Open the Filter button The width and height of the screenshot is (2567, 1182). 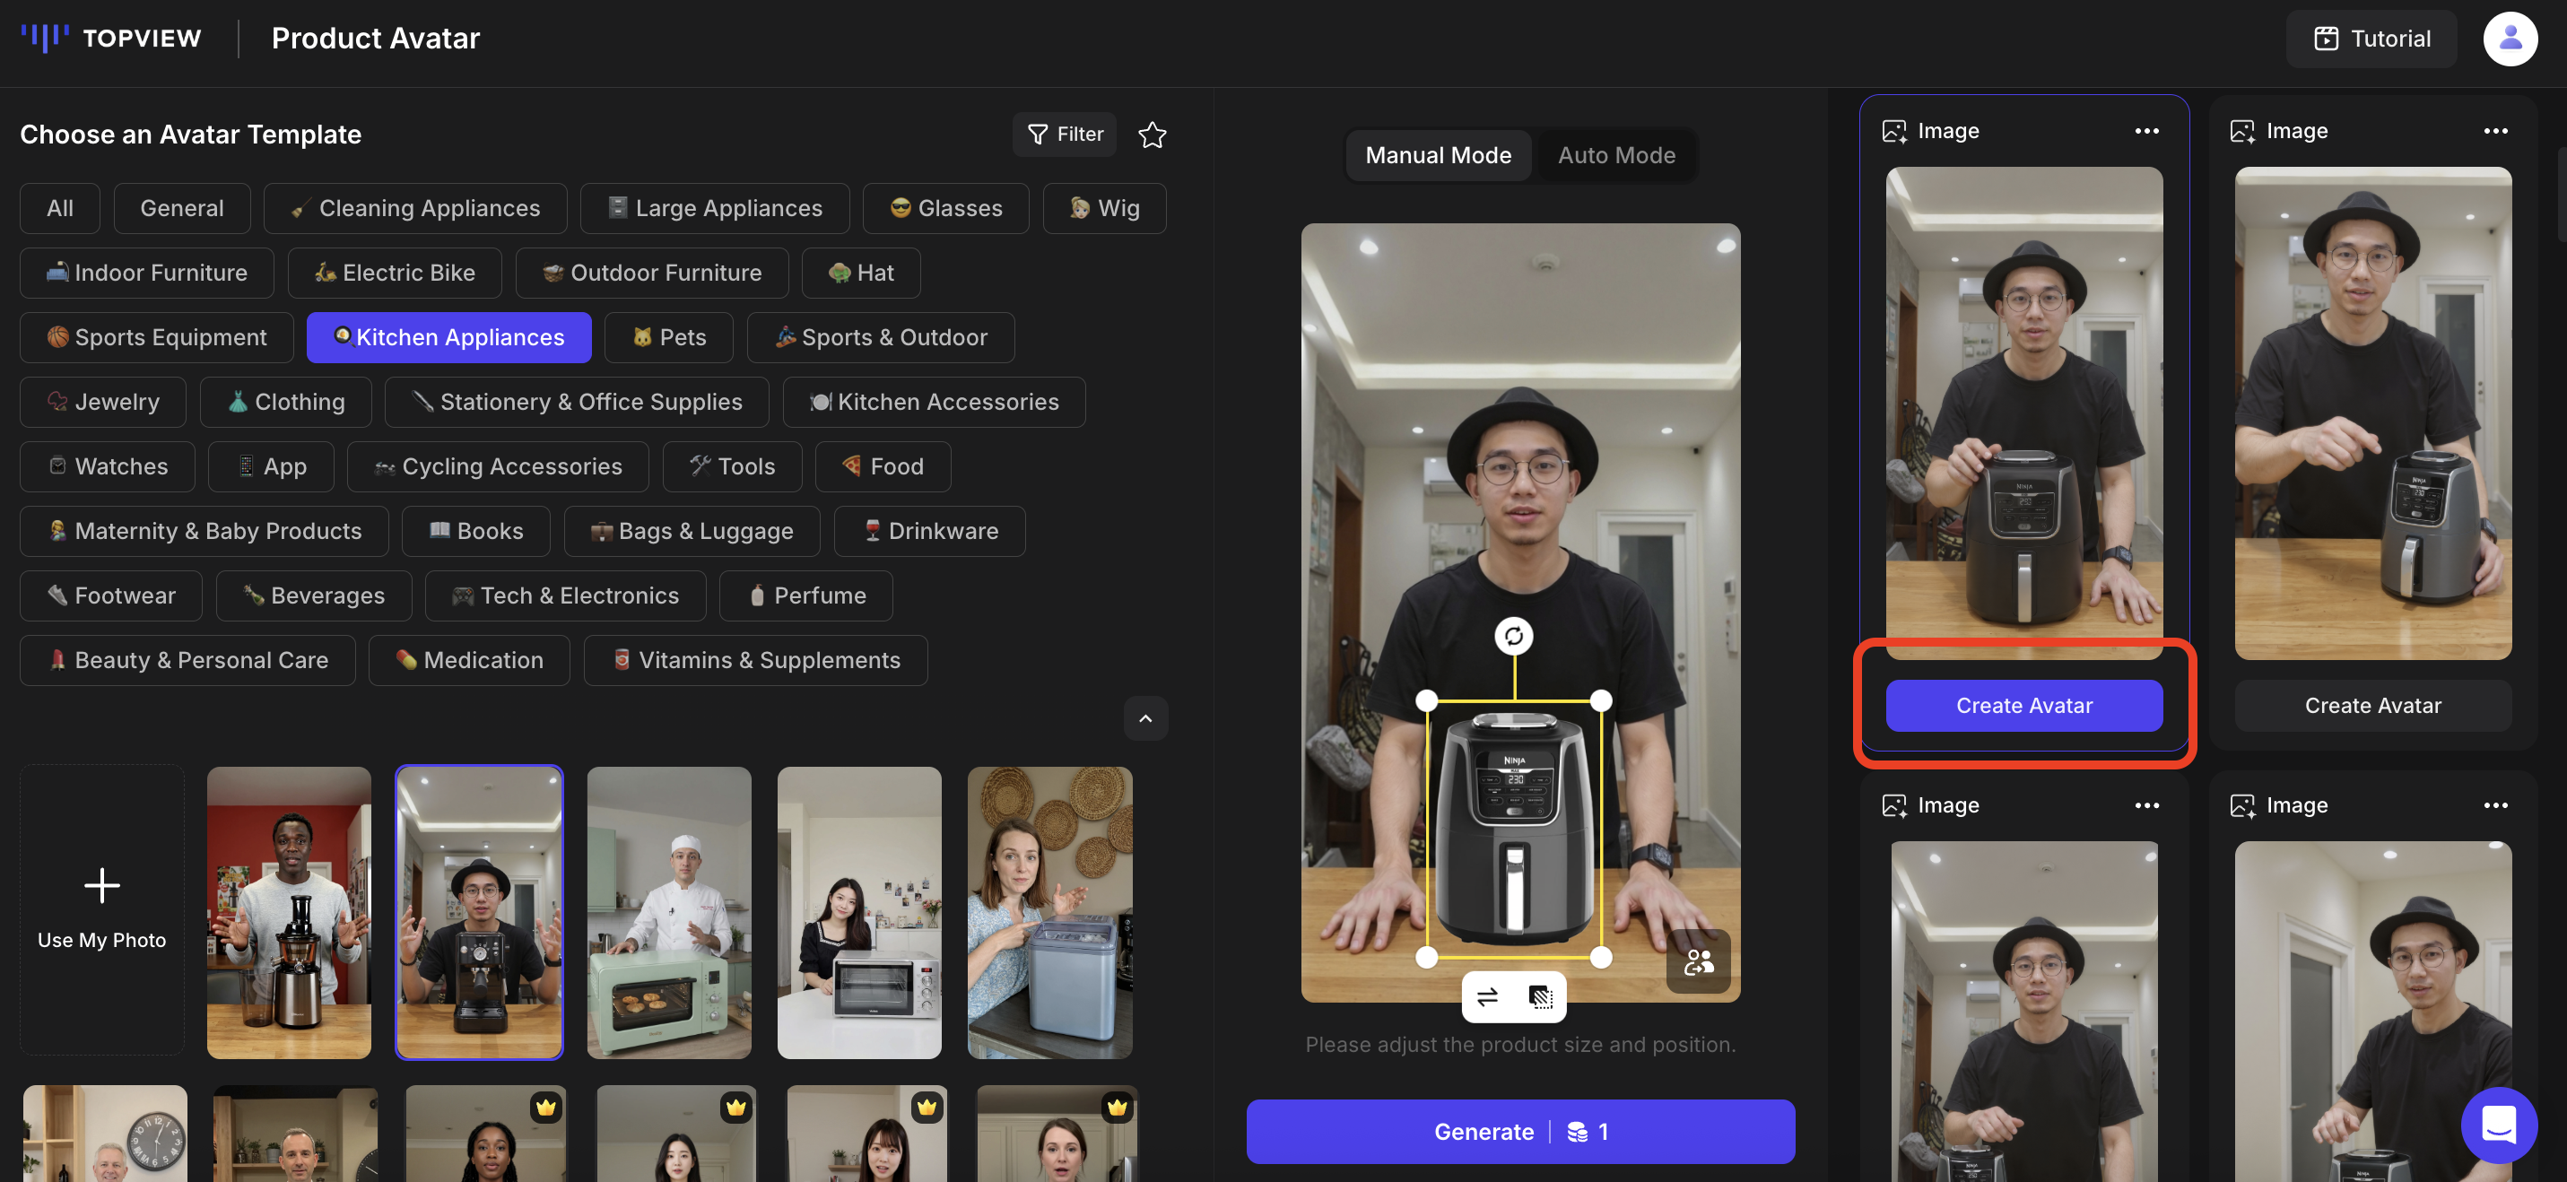tap(1065, 135)
